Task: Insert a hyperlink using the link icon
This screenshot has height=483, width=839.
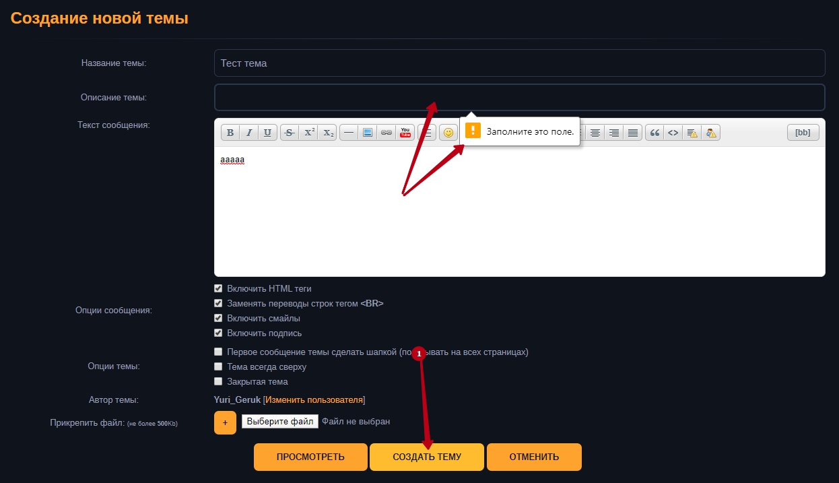Action: tap(387, 133)
